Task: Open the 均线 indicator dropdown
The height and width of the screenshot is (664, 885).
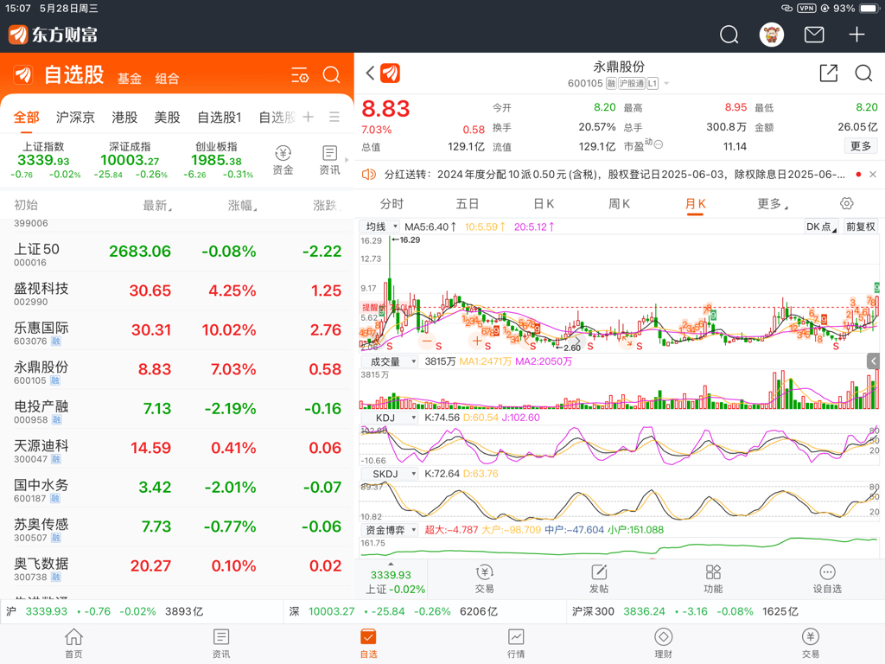Action: point(380,227)
